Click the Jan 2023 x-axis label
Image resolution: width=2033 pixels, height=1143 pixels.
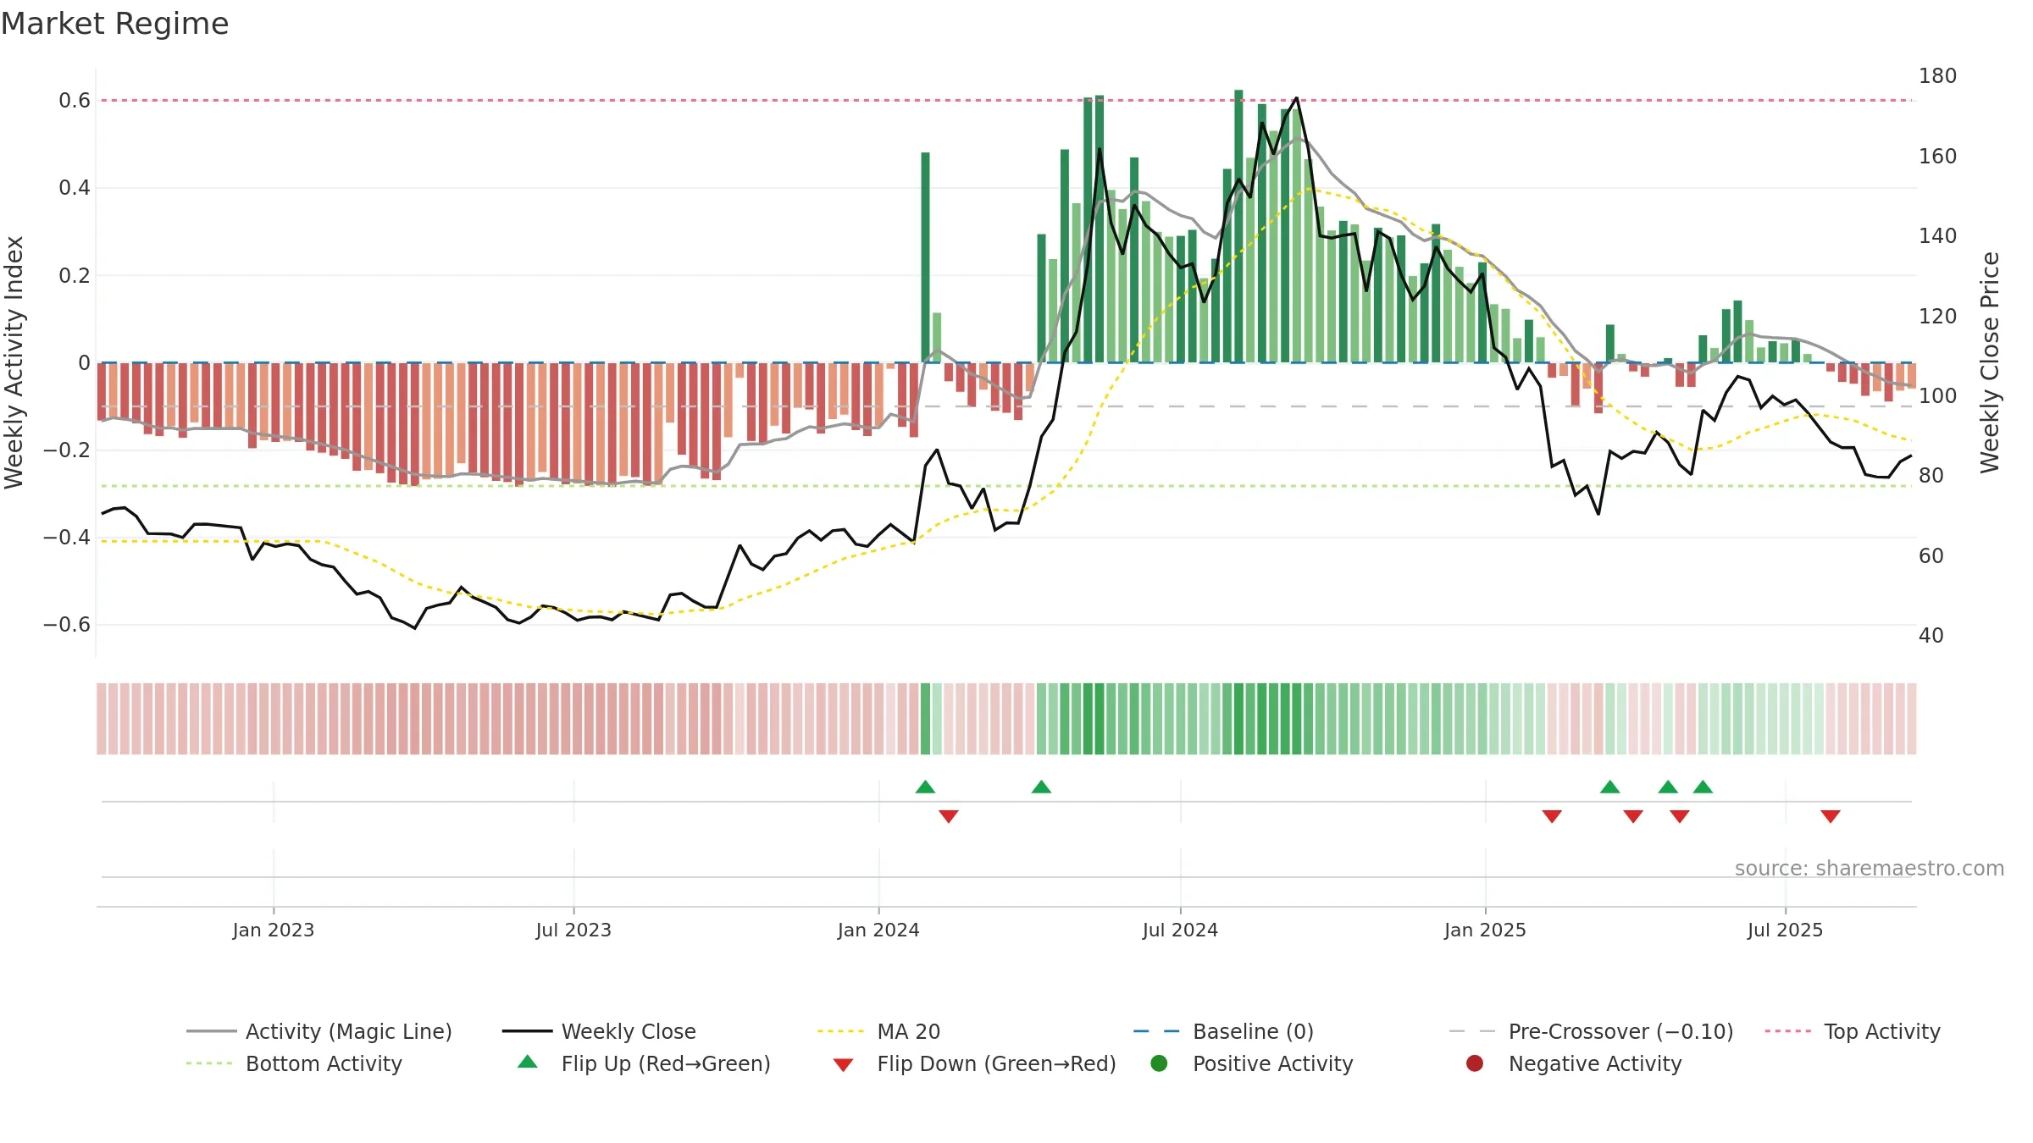(274, 930)
